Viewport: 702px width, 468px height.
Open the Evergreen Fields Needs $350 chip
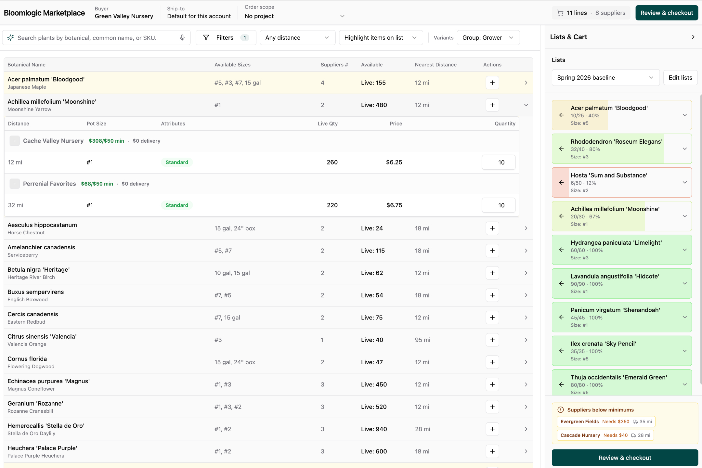606,421
